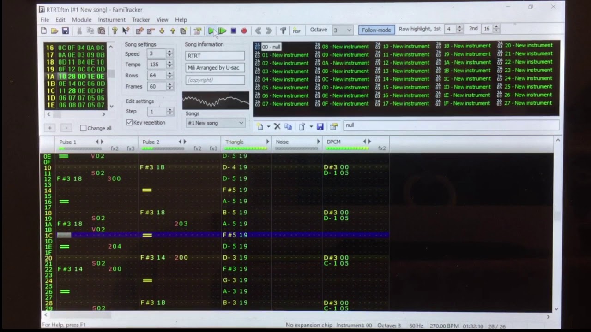Open the Module menu
The height and width of the screenshot is (332, 591).
pyautogui.click(x=81, y=20)
